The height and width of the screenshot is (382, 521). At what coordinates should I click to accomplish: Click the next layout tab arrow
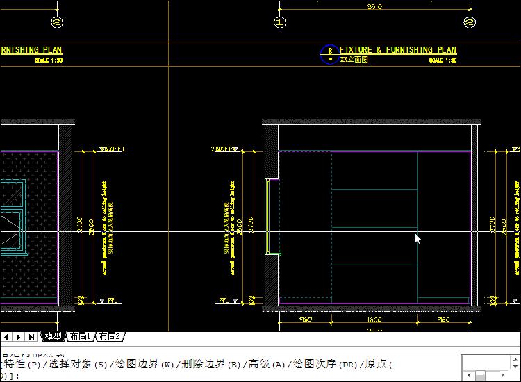tap(18, 337)
